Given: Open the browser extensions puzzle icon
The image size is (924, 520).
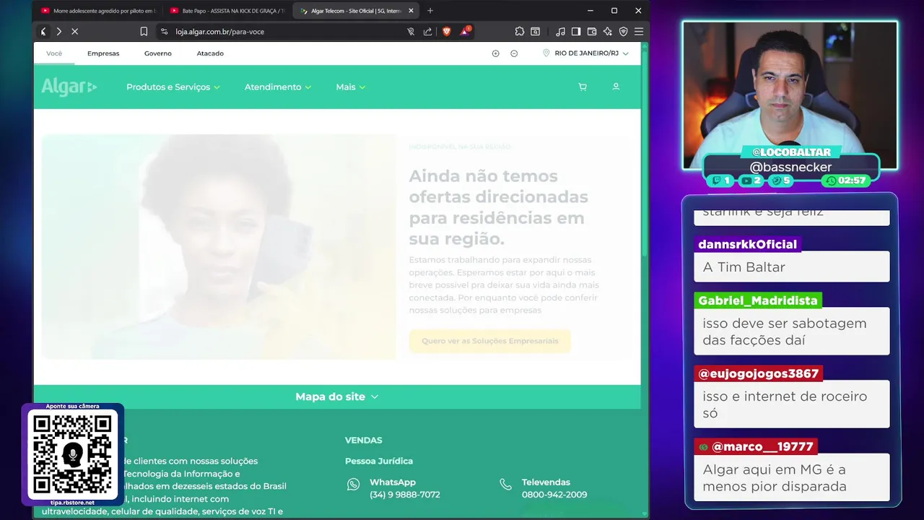Looking at the screenshot, I should pyautogui.click(x=519, y=32).
